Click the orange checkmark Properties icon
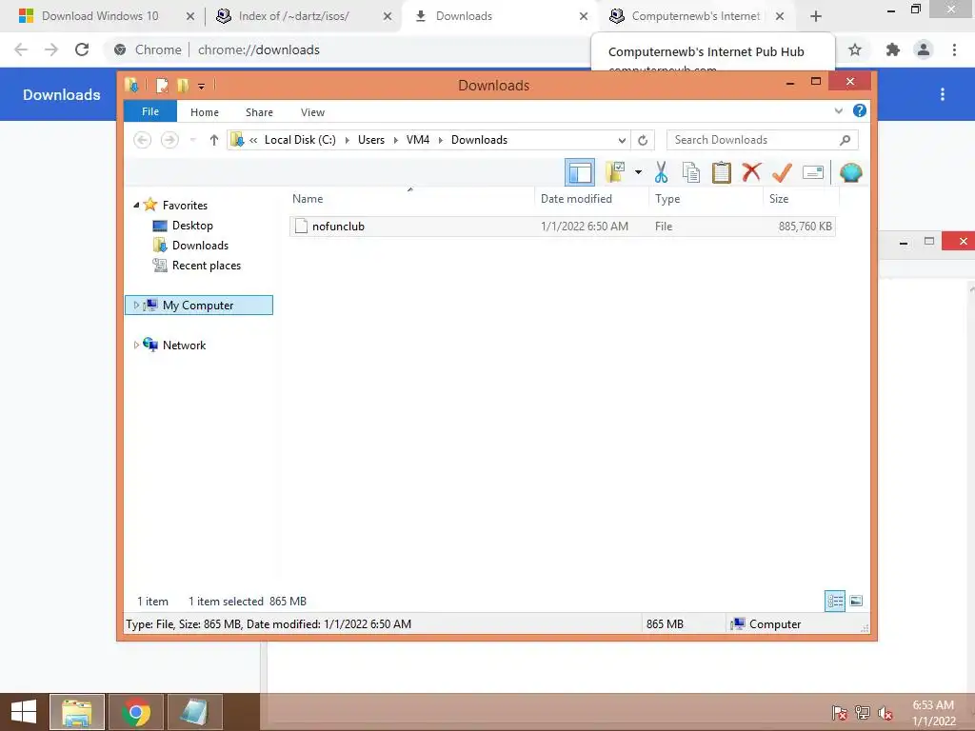 [782, 172]
